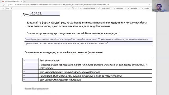The height and width of the screenshot is (95, 169).
Task: Click the file info icon in address bar
Action: coord(8,5)
